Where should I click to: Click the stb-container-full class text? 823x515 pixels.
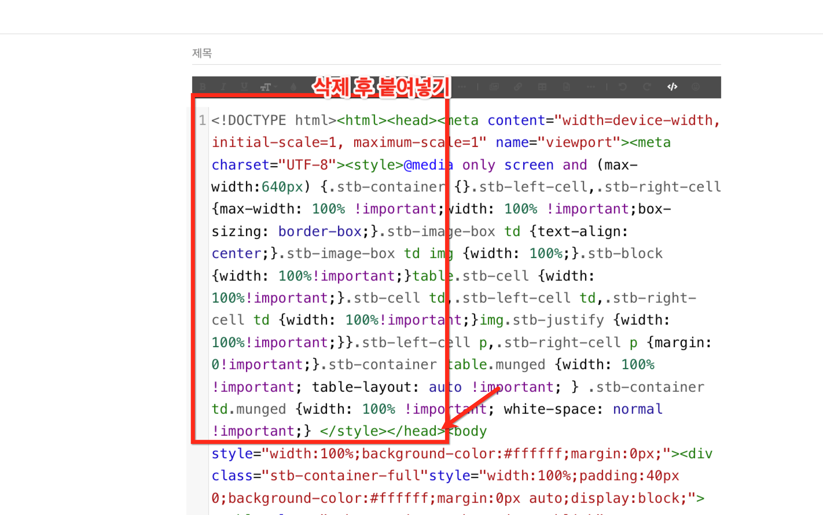point(345,476)
